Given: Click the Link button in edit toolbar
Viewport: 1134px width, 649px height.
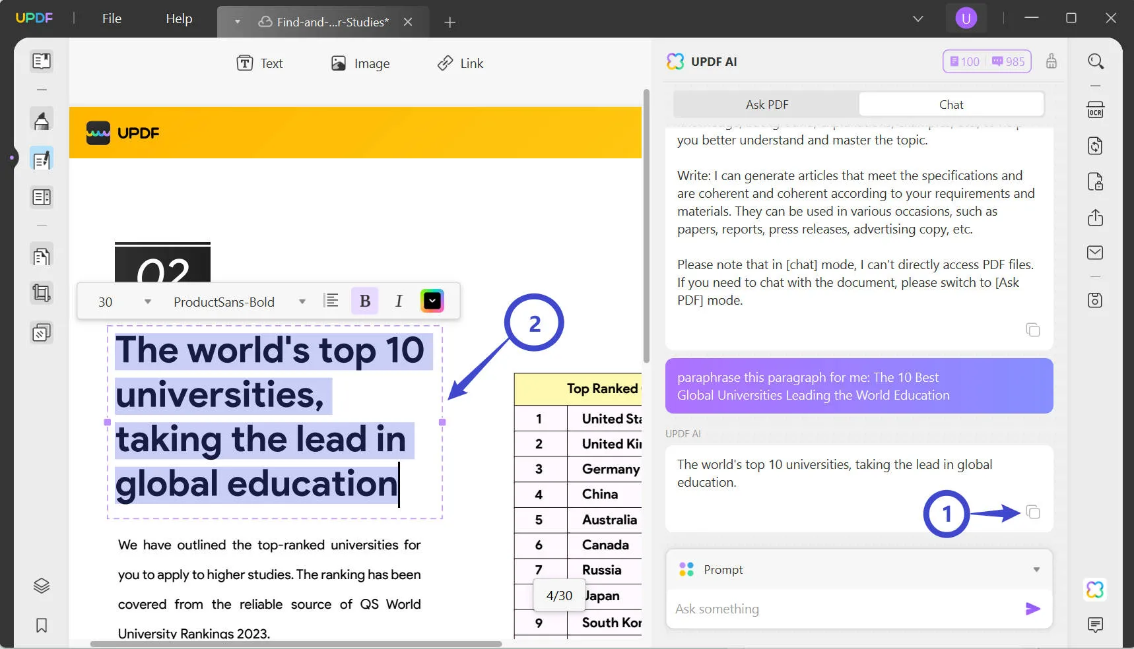Looking at the screenshot, I should pyautogui.click(x=461, y=63).
